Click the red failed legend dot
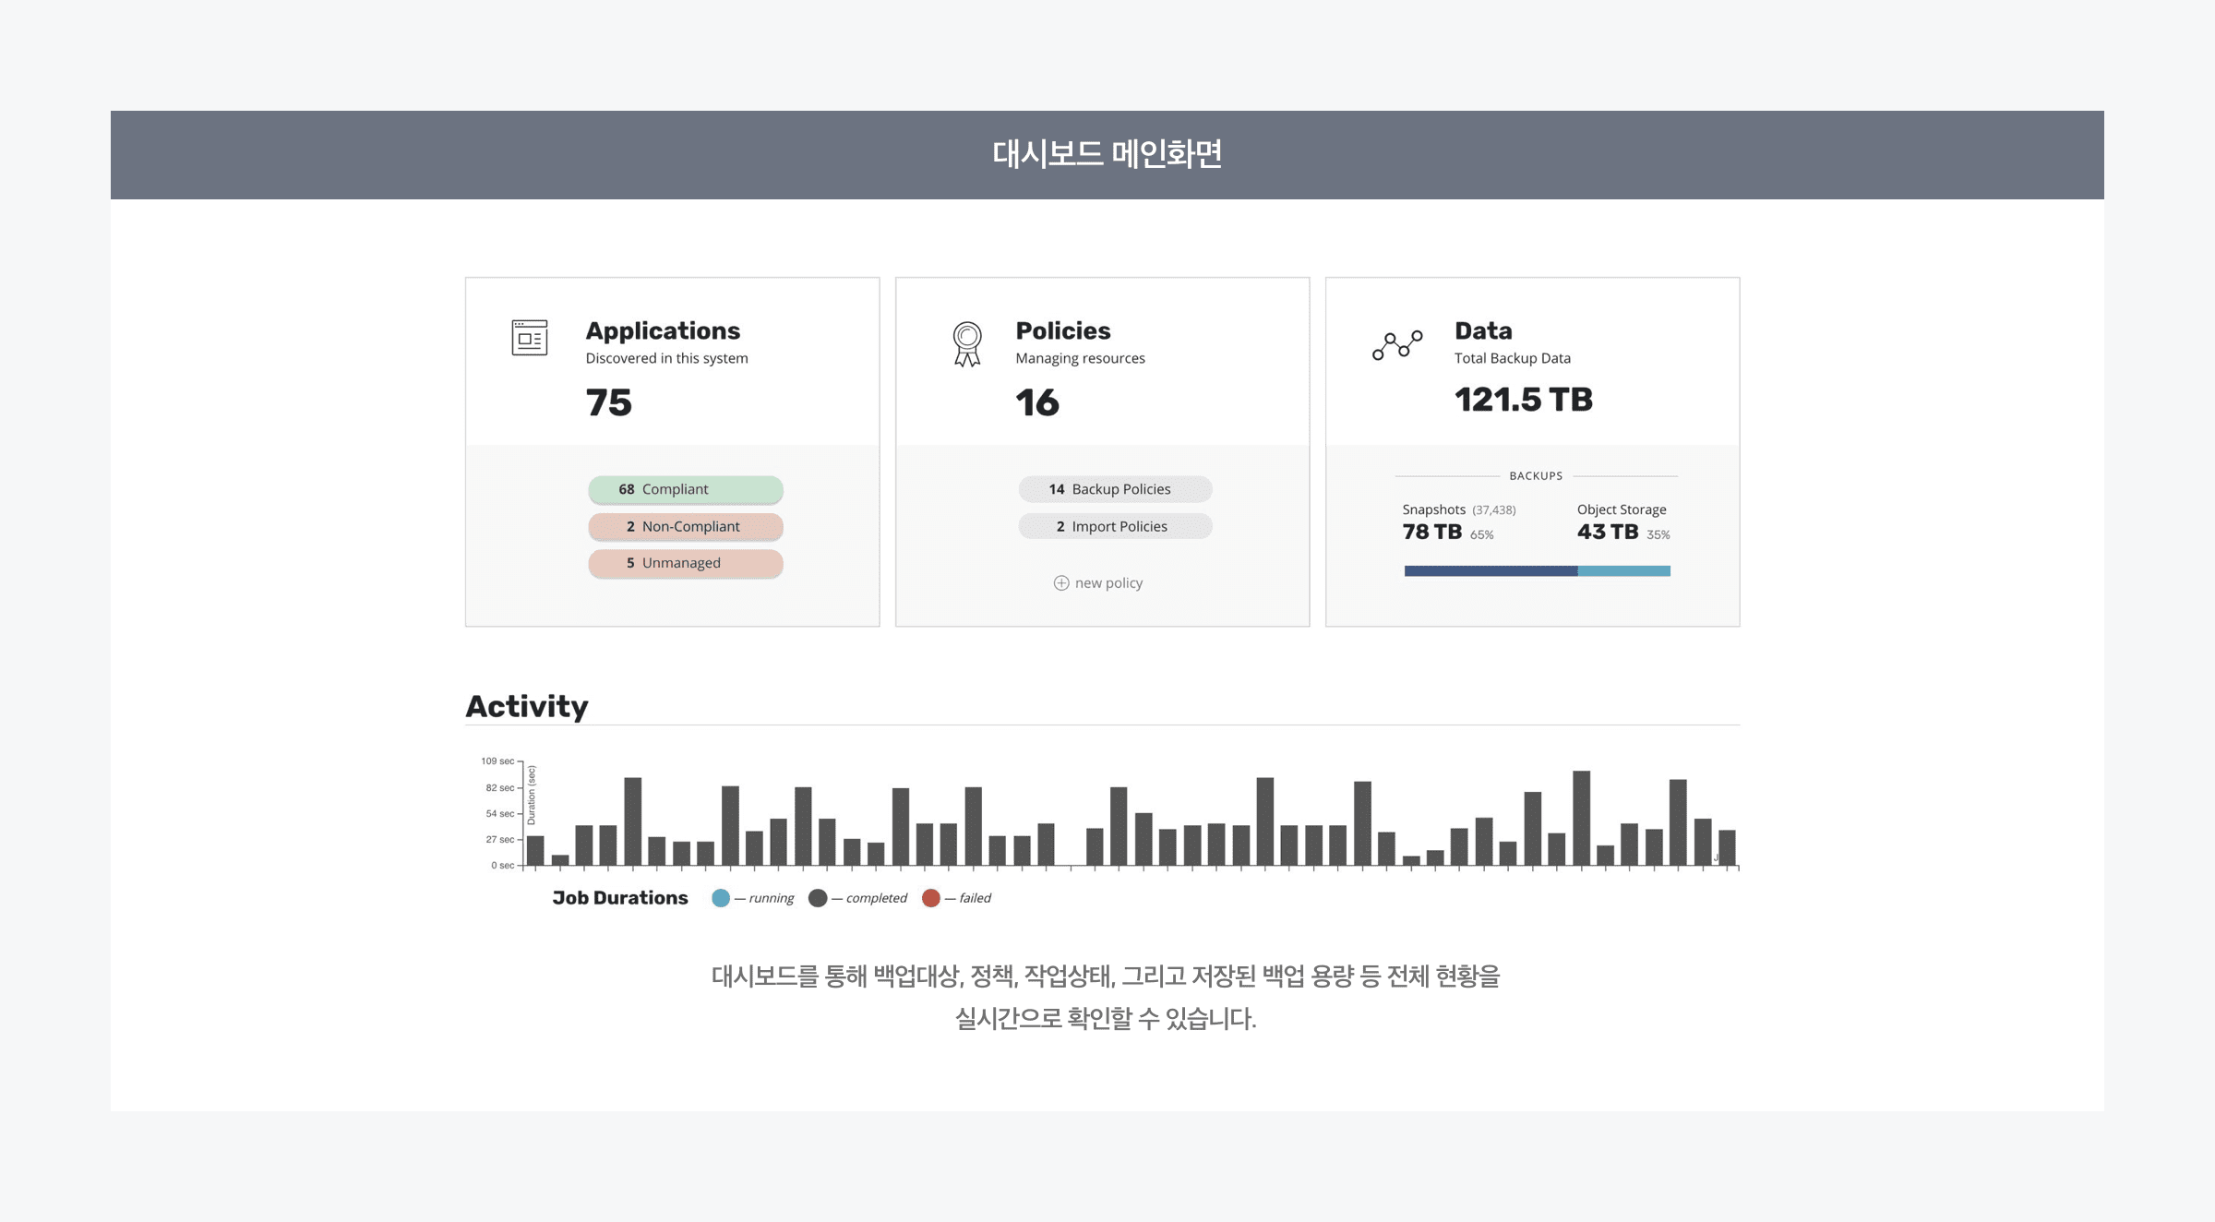Image resolution: width=2215 pixels, height=1222 pixels. coord(931,898)
